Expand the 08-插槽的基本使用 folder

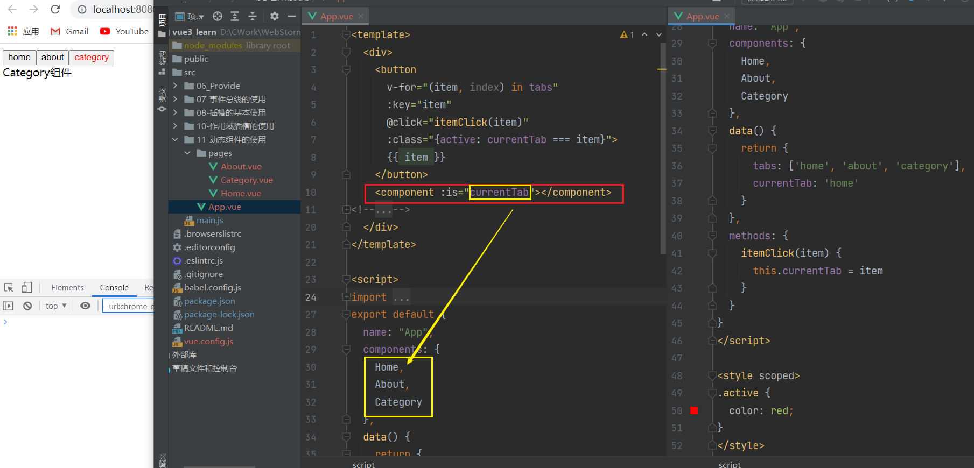(x=175, y=112)
